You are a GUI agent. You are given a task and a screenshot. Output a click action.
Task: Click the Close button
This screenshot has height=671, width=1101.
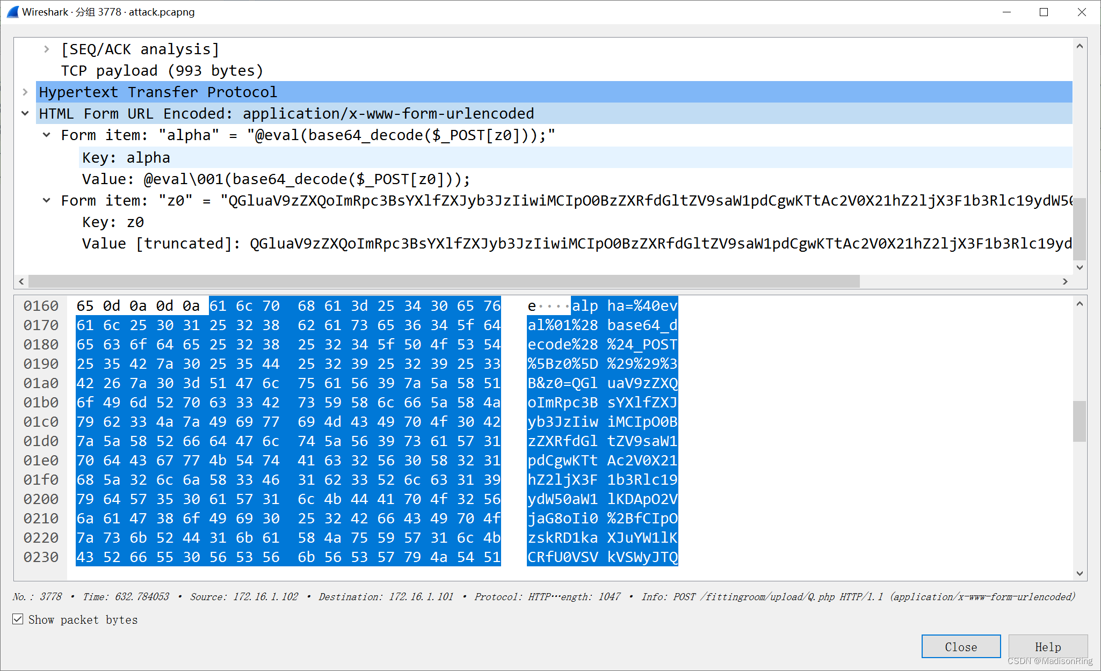[960, 646]
